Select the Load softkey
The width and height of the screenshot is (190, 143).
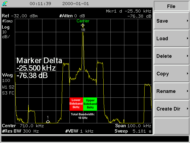[171, 38]
